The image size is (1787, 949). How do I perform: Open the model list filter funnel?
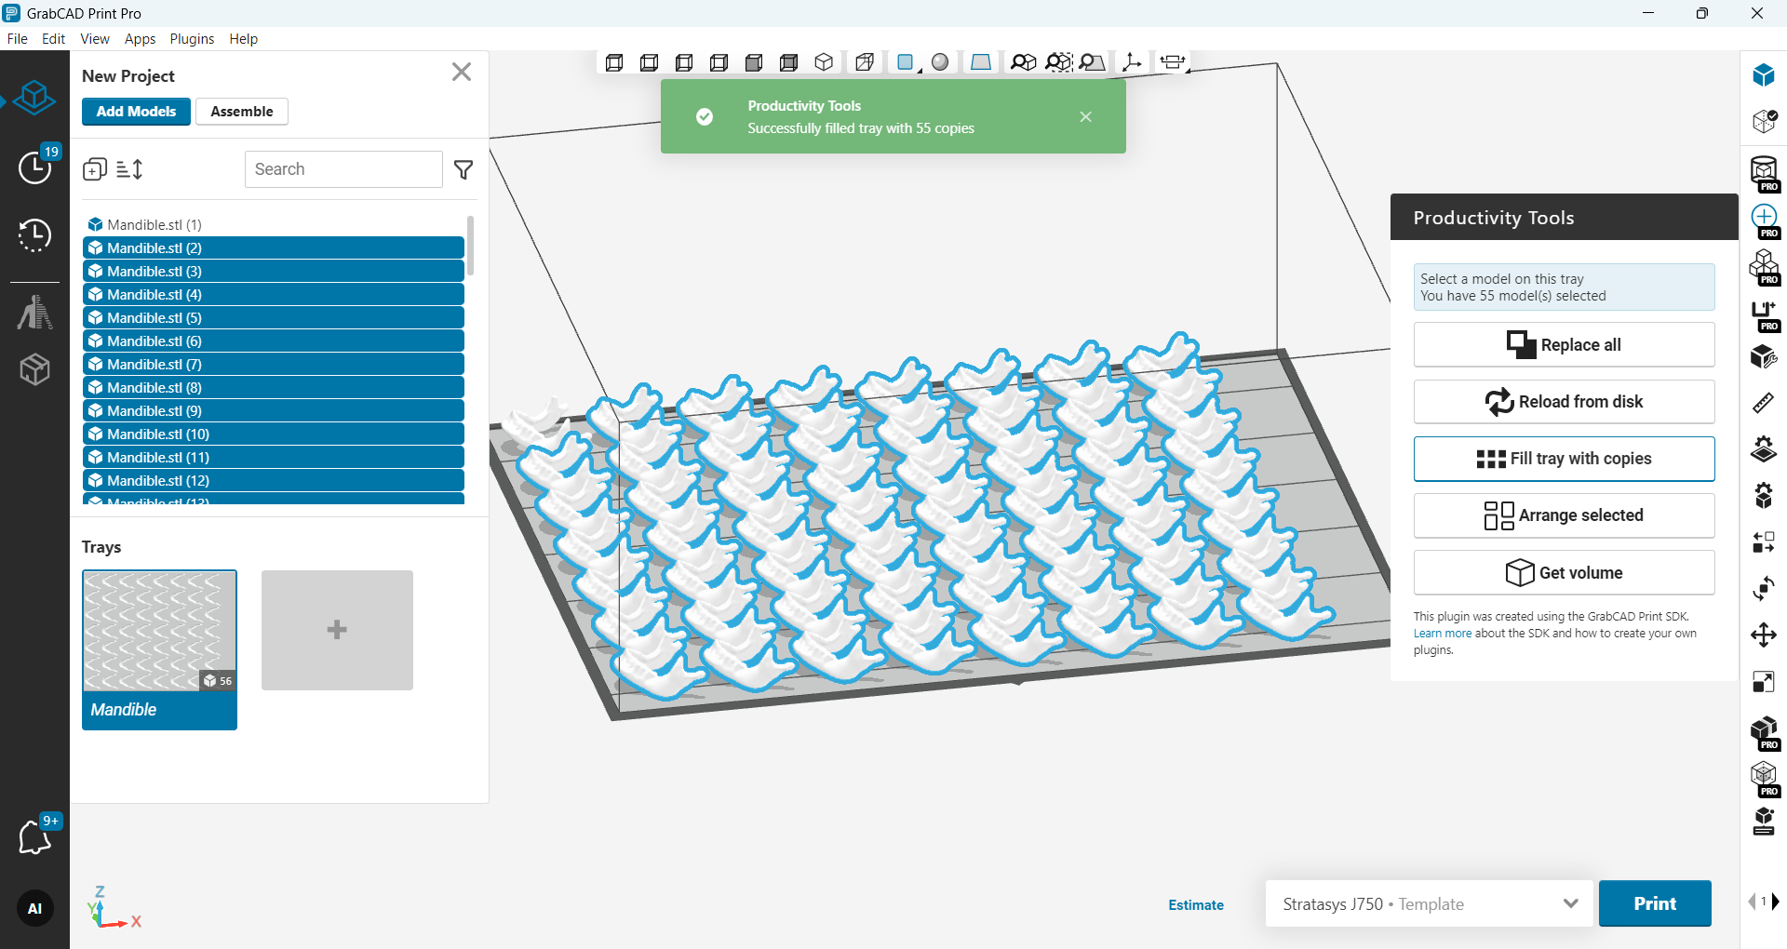[463, 169]
